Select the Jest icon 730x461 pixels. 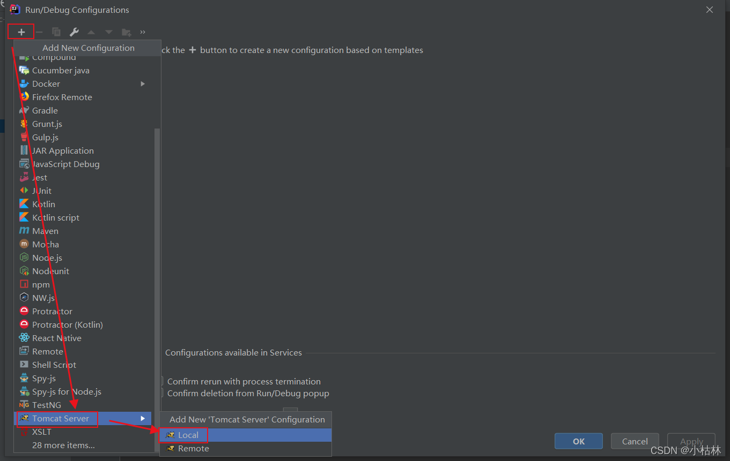[x=24, y=177]
